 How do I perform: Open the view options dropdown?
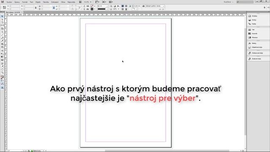(97, 2)
